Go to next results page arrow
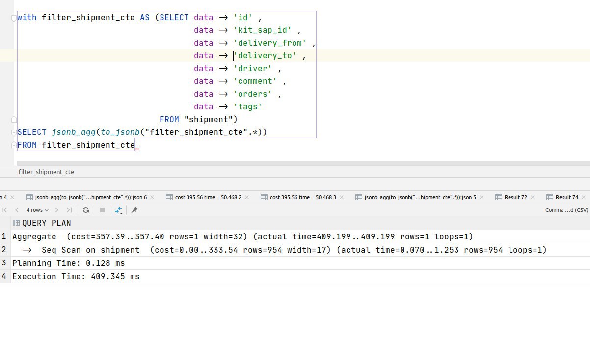Viewport: 590px width, 339px height. pos(57,210)
